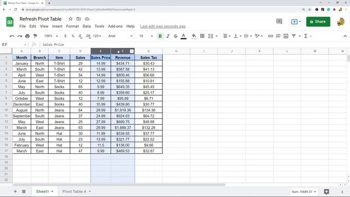Check cloud save status icon
Image resolution: width=350 pixels, height=197 pixels.
pos(87,19)
